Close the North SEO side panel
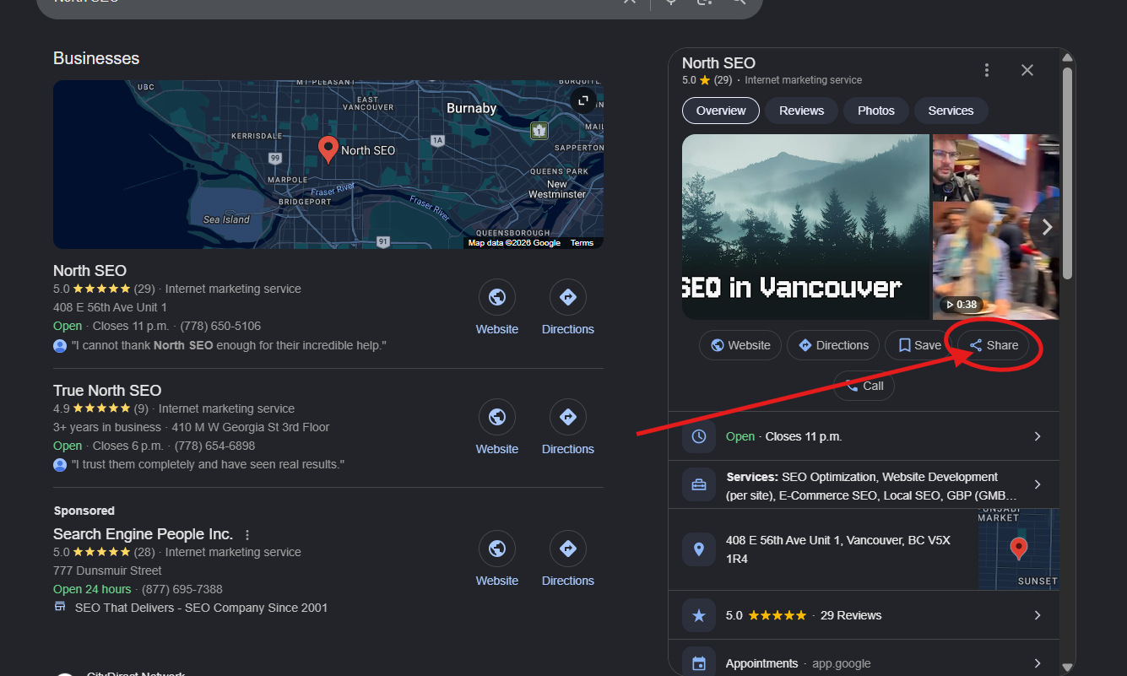Viewport: 1127px width, 676px height. 1027,70
